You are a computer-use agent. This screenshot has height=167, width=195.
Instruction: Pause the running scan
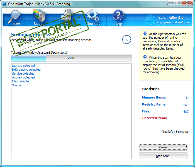[163, 147]
